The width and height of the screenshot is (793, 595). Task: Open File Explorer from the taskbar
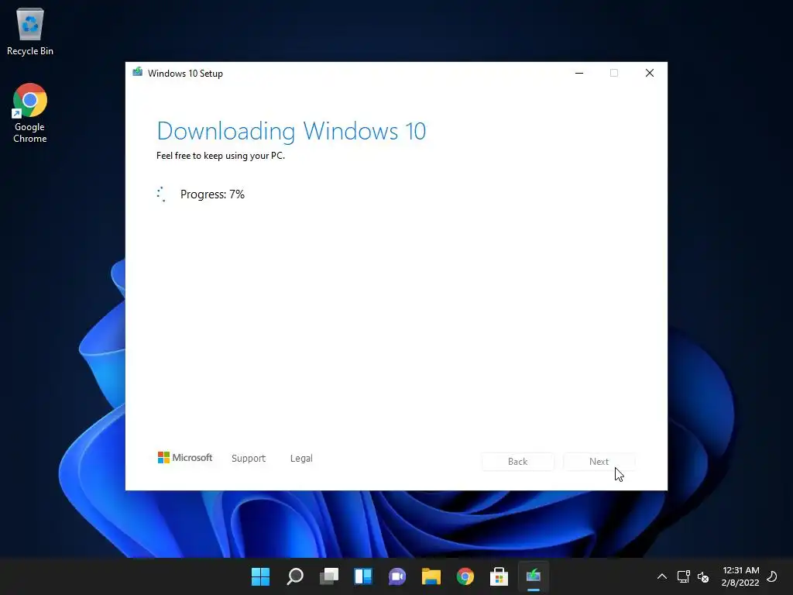pyautogui.click(x=431, y=576)
